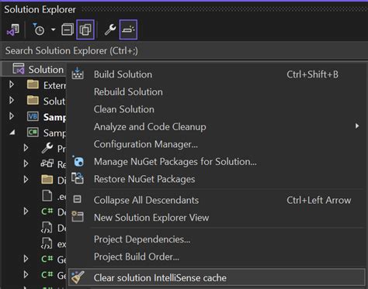The width and height of the screenshot is (368, 289).
Task: Click the Solution Items folder icon
Action: tap(33, 100)
